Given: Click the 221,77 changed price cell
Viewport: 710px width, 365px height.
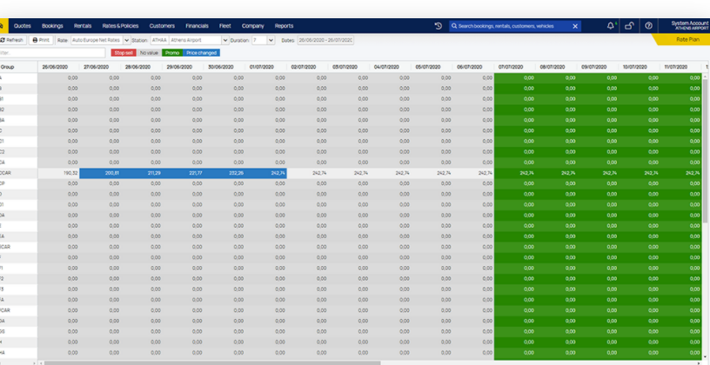Looking at the screenshot, I should pos(183,173).
